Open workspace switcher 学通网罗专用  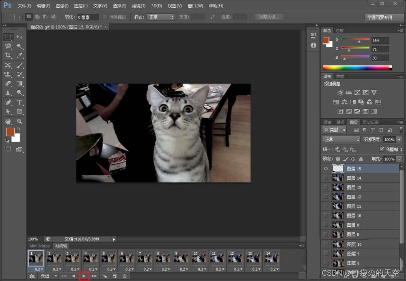384,17
